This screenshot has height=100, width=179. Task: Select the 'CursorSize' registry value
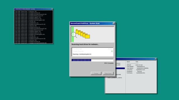[x=130, y=70]
